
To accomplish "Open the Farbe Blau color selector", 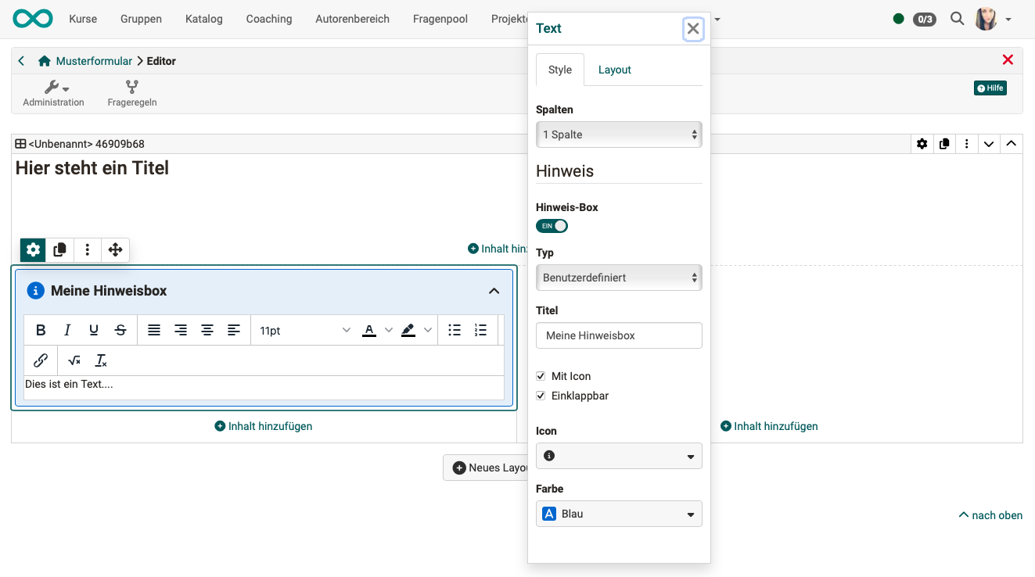I will tap(619, 514).
